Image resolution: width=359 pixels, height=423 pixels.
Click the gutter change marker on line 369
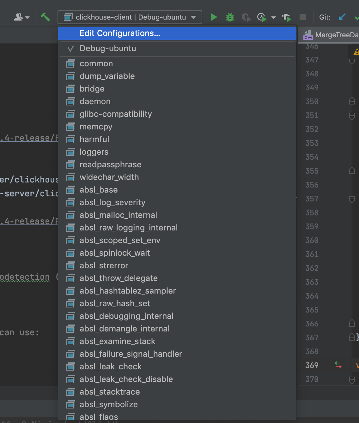(338, 365)
